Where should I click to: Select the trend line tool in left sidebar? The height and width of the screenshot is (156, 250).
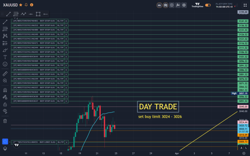pos(5,22)
